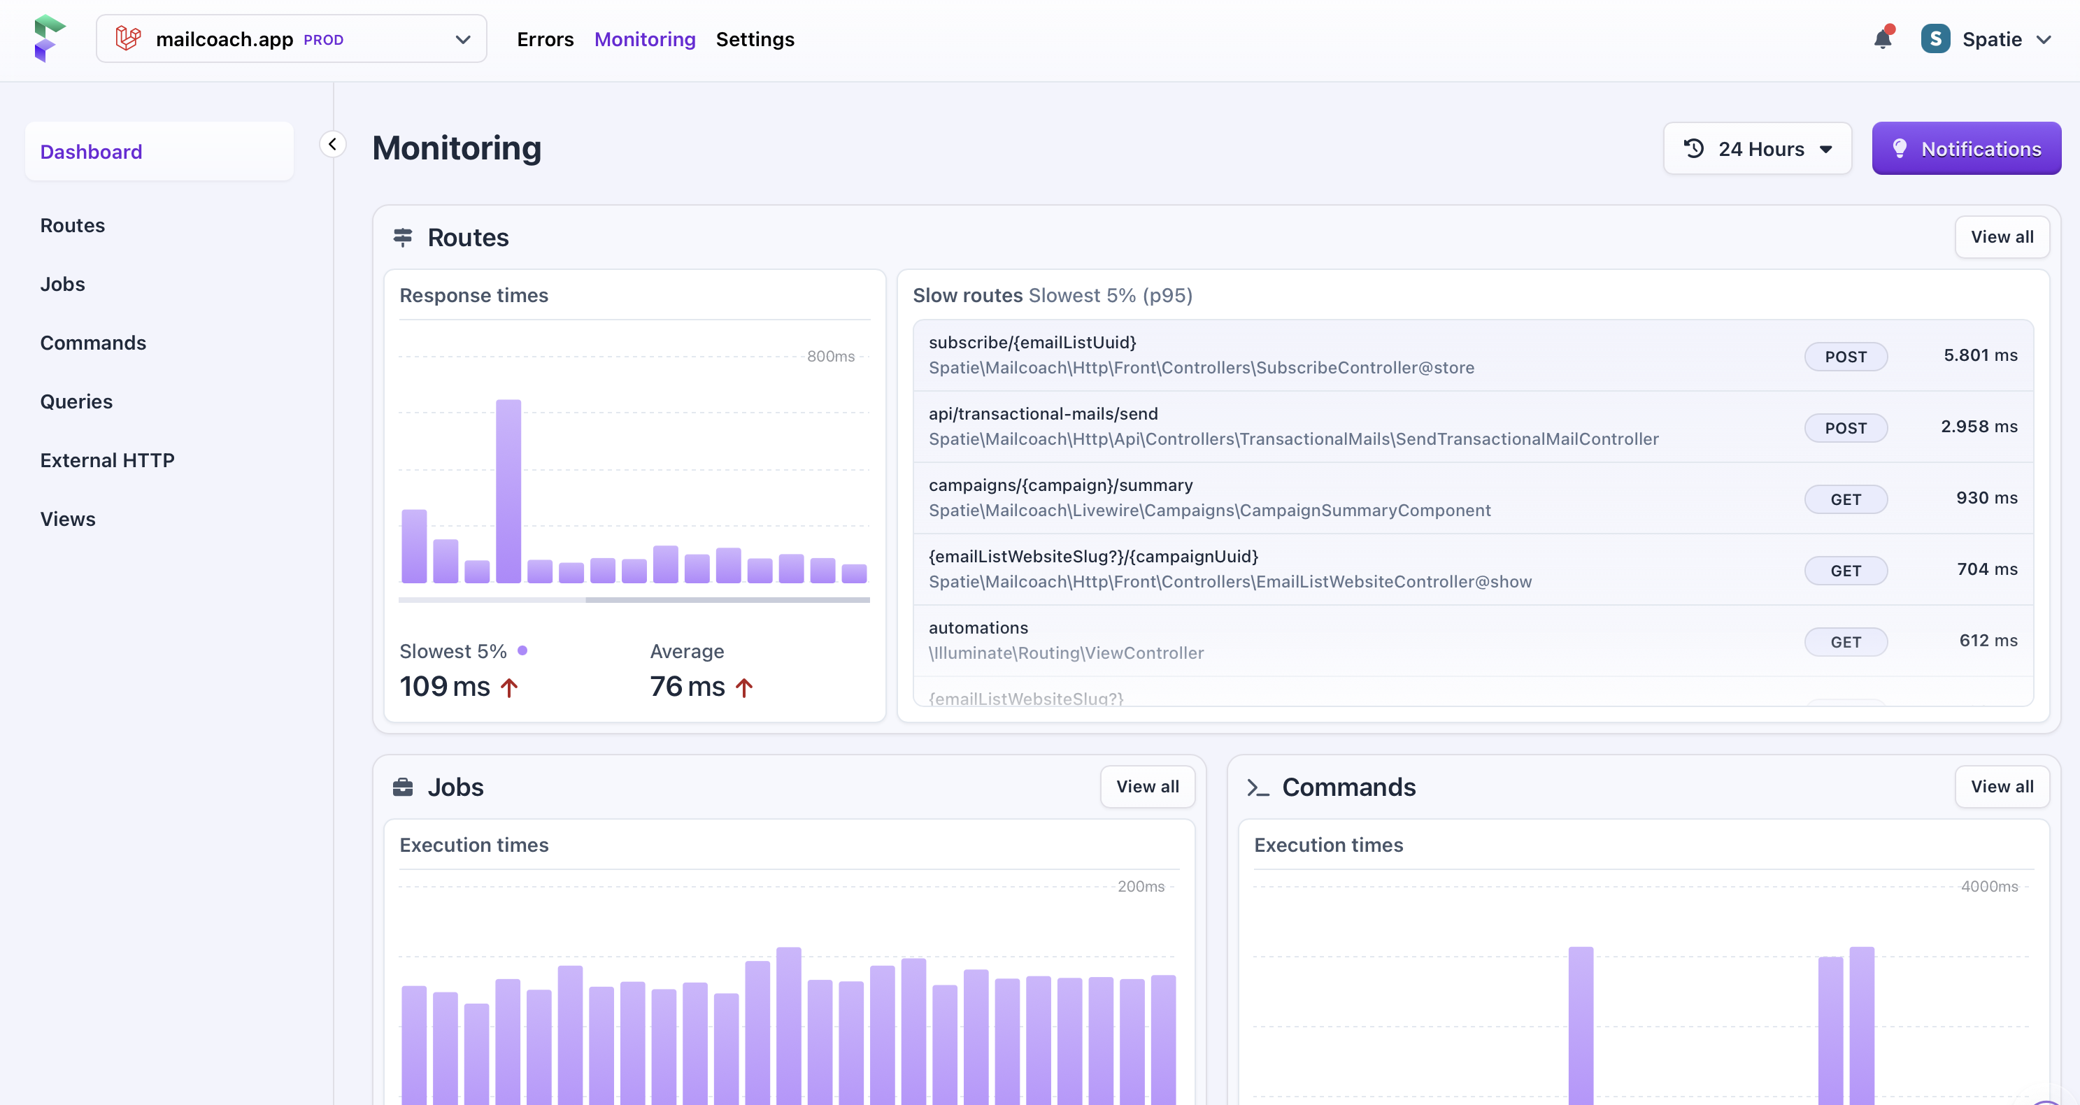The image size is (2080, 1105).
Task: Click the 930 ms value
Action: [1986, 498]
